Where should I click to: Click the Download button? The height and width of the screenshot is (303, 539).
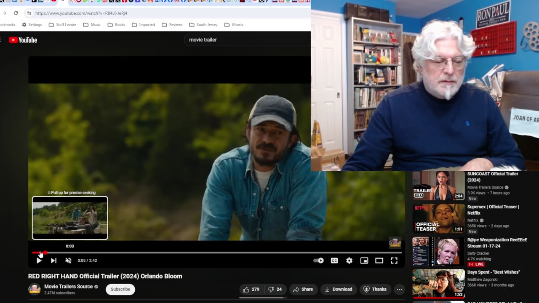pyautogui.click(x=339, y=289)
